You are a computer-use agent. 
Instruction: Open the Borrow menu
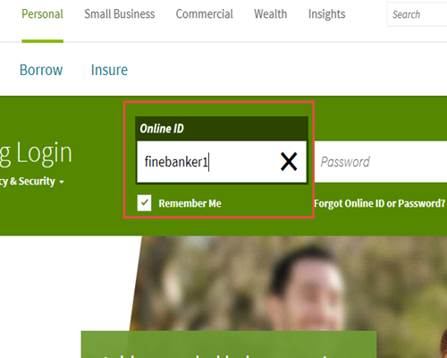pyautogui.click(x=41, y=70)
